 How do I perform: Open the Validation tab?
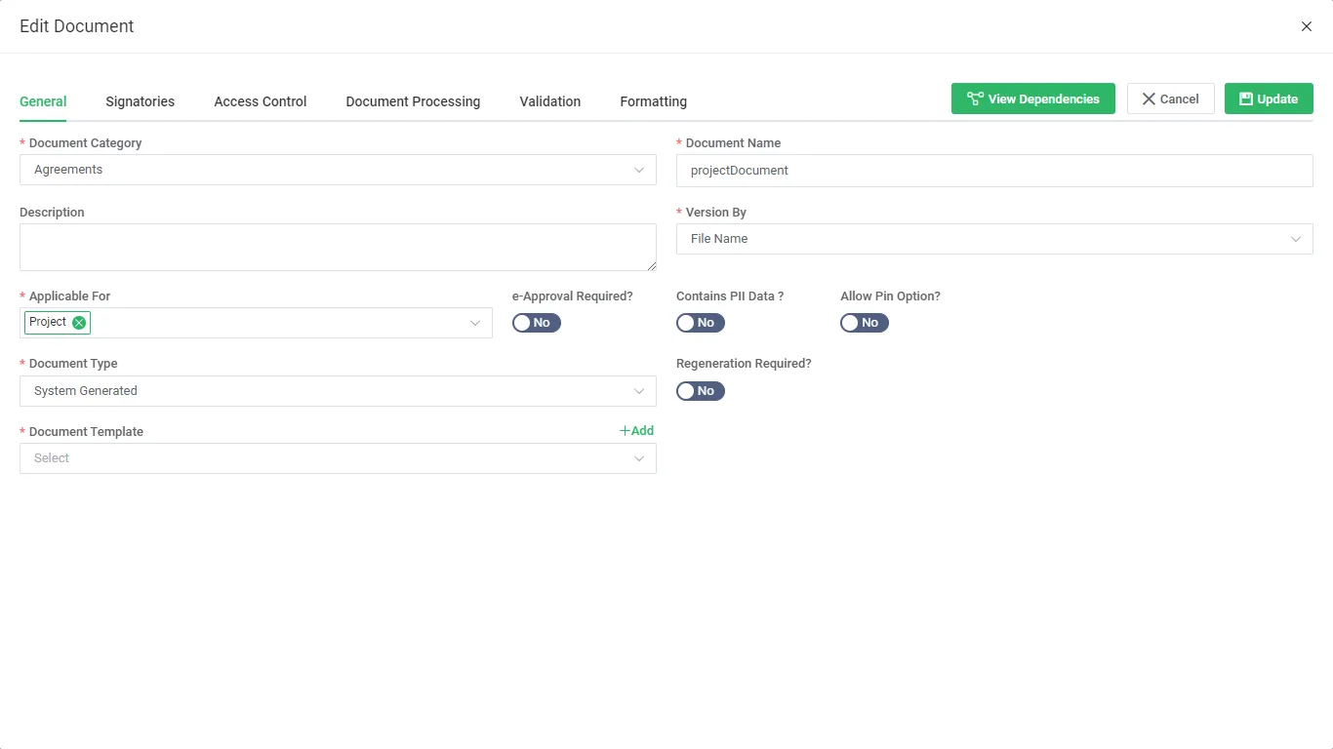click(549, 101)
